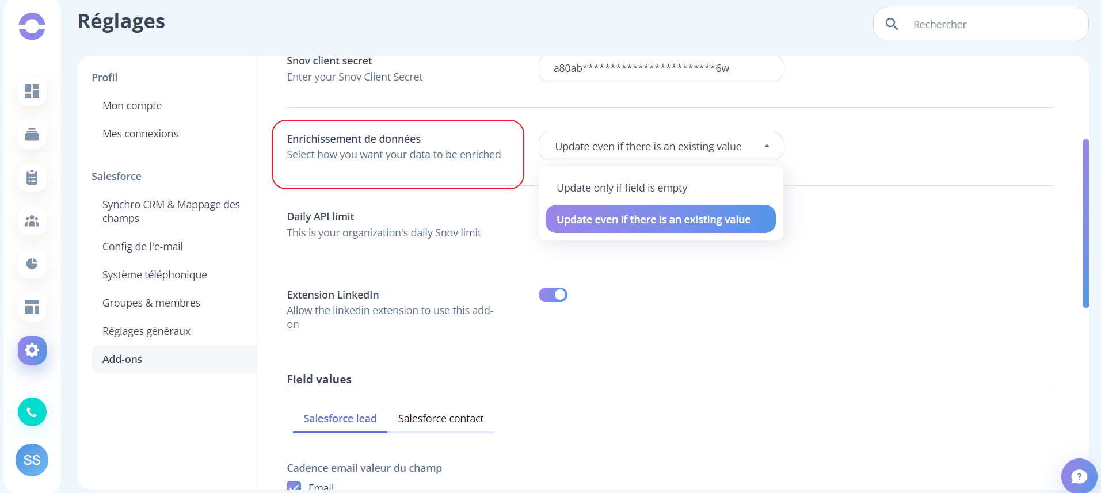1101x493 pixels.
Task: Open Mes connexions settings page
Action: pos(140,134)
